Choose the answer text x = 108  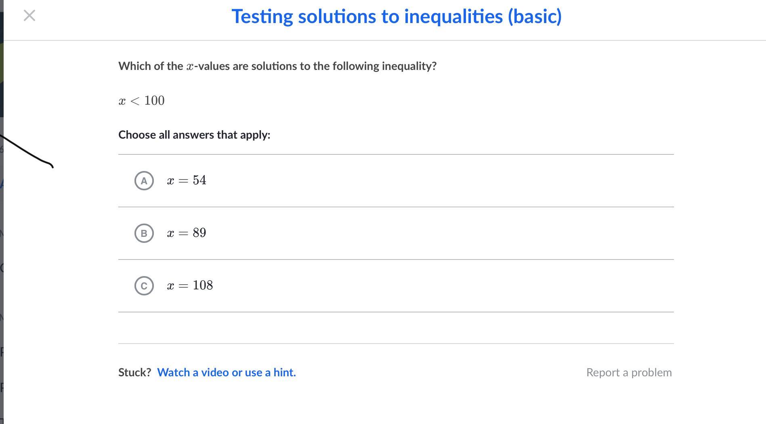click(190, 285)
